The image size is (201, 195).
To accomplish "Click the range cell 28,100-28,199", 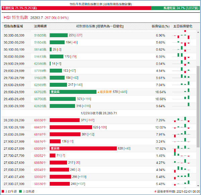I will 14,127.
